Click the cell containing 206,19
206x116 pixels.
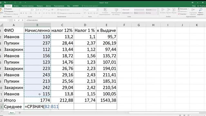(x=107, y=43)
